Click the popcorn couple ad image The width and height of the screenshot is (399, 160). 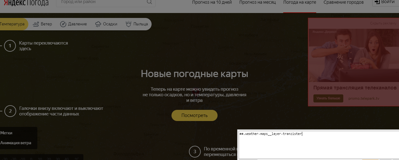[354, 55]
